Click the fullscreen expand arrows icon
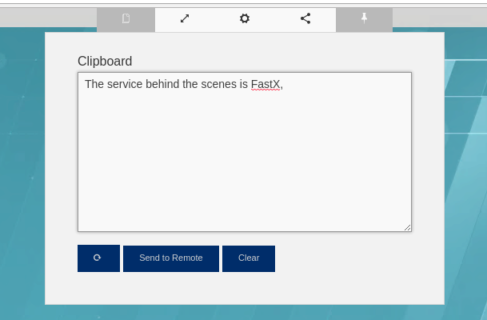This screenshot has width=487, height=320. 185,18
